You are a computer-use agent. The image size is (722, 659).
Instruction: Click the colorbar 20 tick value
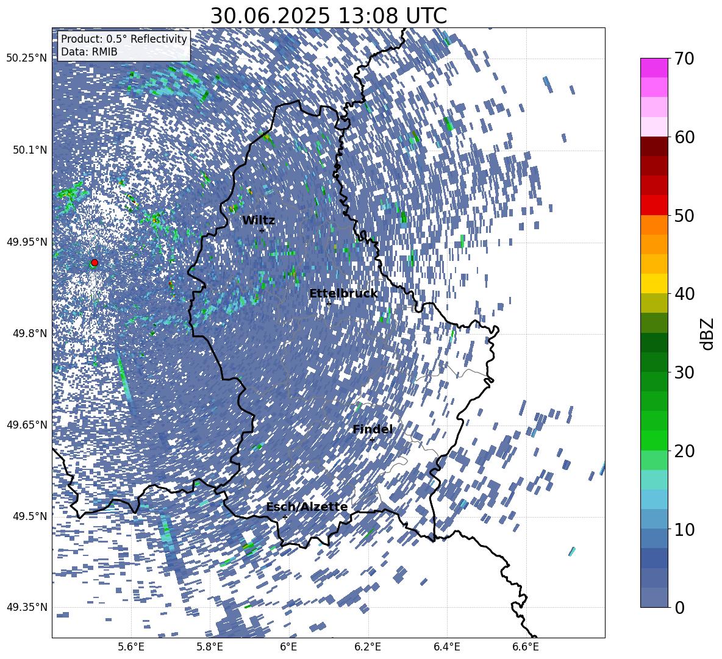click(x=684, y=451)
